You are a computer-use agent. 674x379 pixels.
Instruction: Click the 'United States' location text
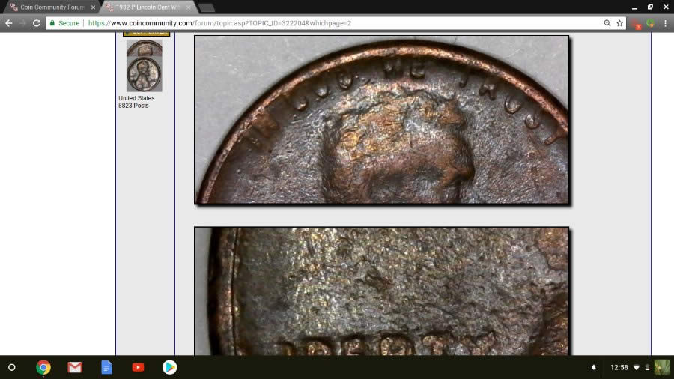pyautogui.click(x=136, y=98)
